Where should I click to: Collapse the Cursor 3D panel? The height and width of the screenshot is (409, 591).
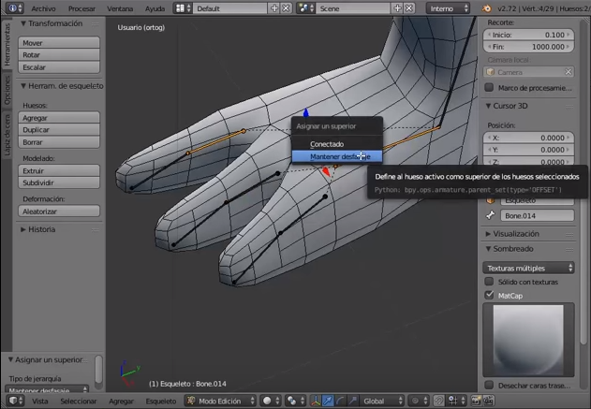click(489, 106)
